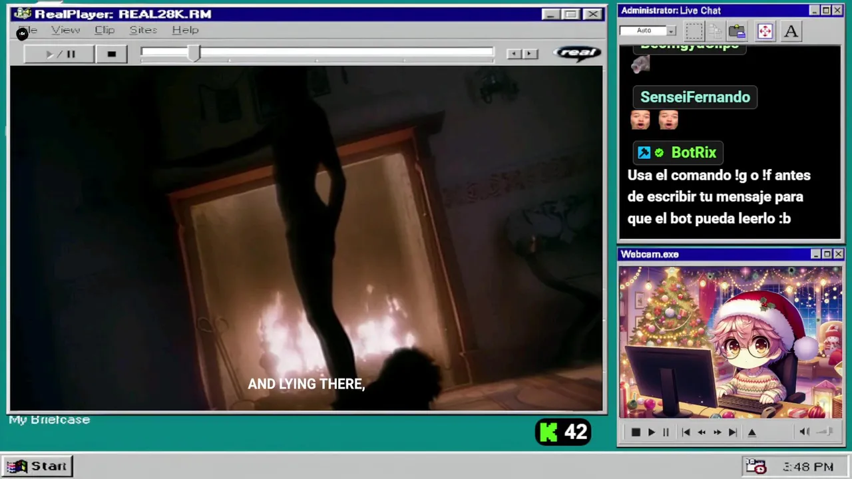This screenshot has width=852, height=479.
Task: Minimize the Webcam.exe window
Action: tap(815, 254)
